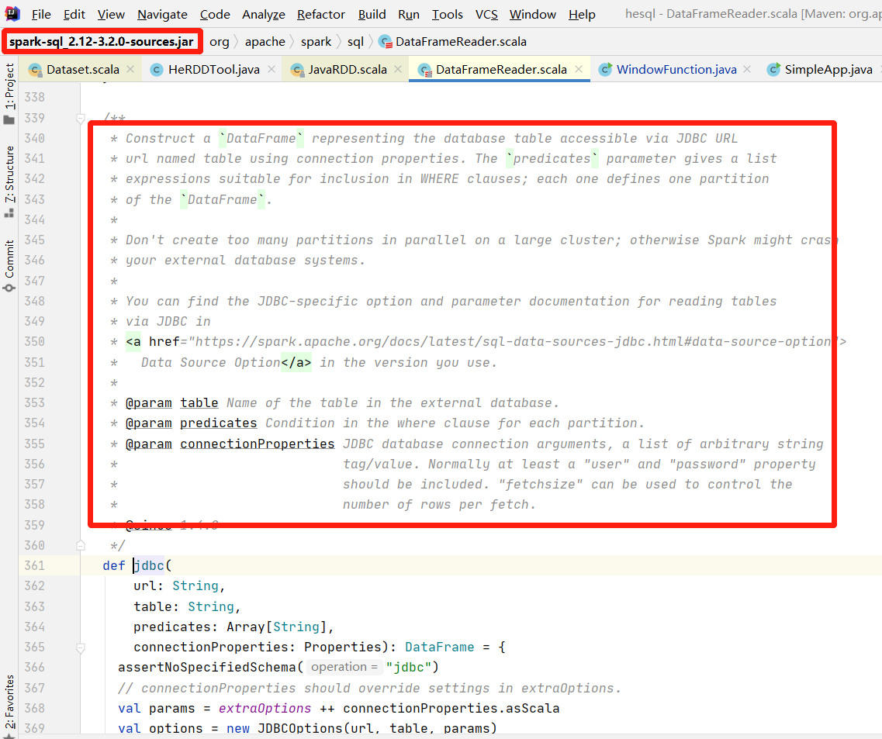Image resolution: width=882 pixels, height=739 pixels.
Task: Open the Window menu
Action: 533,15
